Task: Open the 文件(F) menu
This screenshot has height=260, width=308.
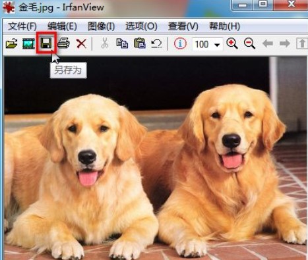Action: [x=22, y=26]
